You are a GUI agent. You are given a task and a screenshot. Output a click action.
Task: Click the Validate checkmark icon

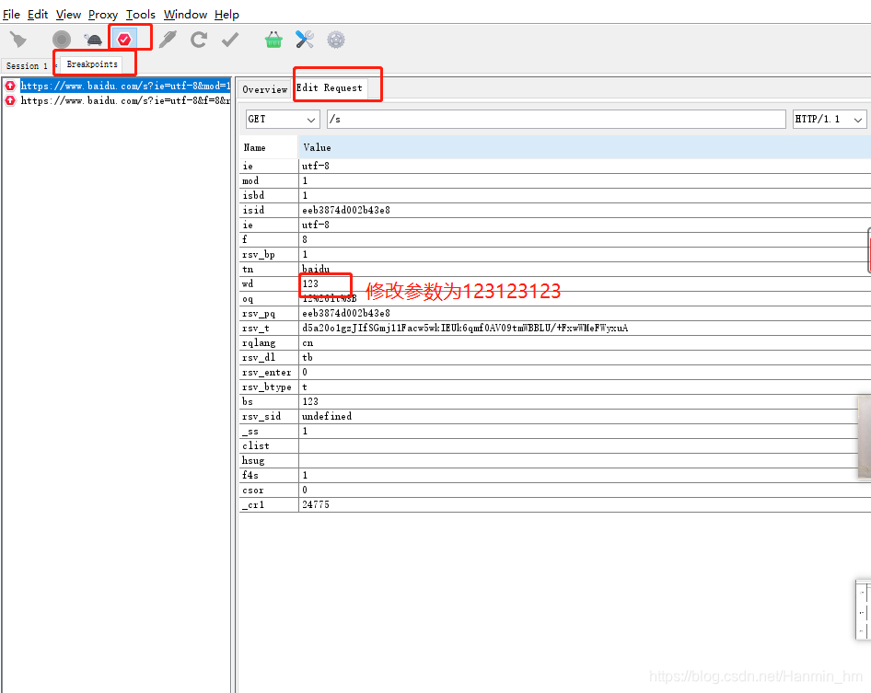(230, 40)
